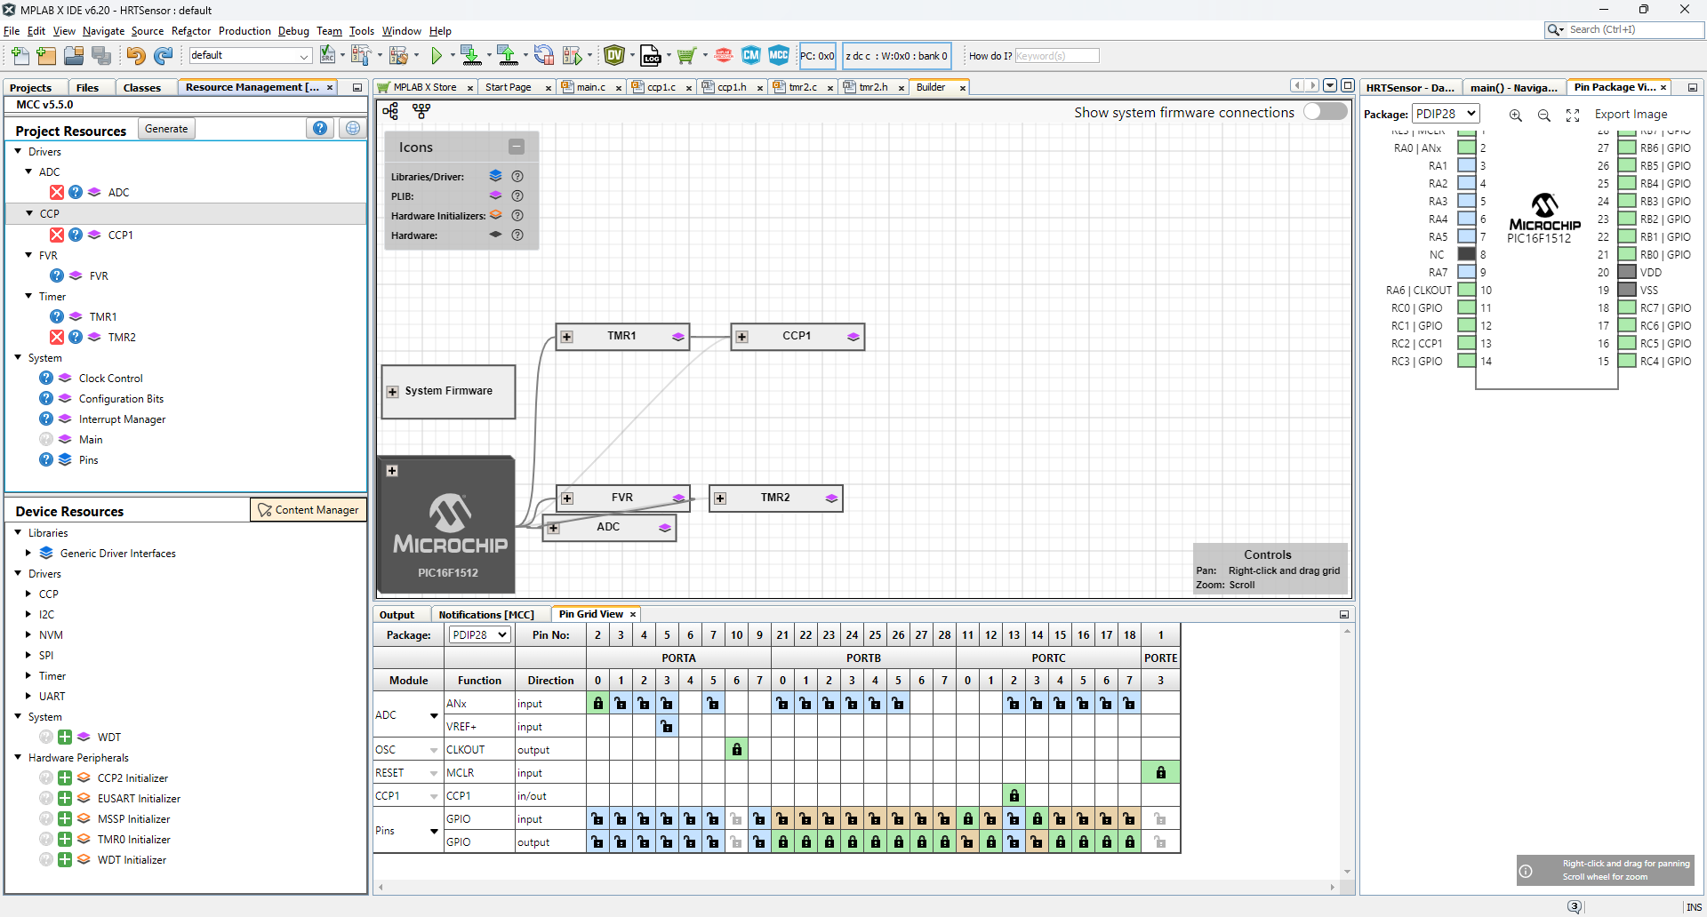Open the Package dropdown in Pin Package View
Screen dimensions: 1707x917
1446,114
